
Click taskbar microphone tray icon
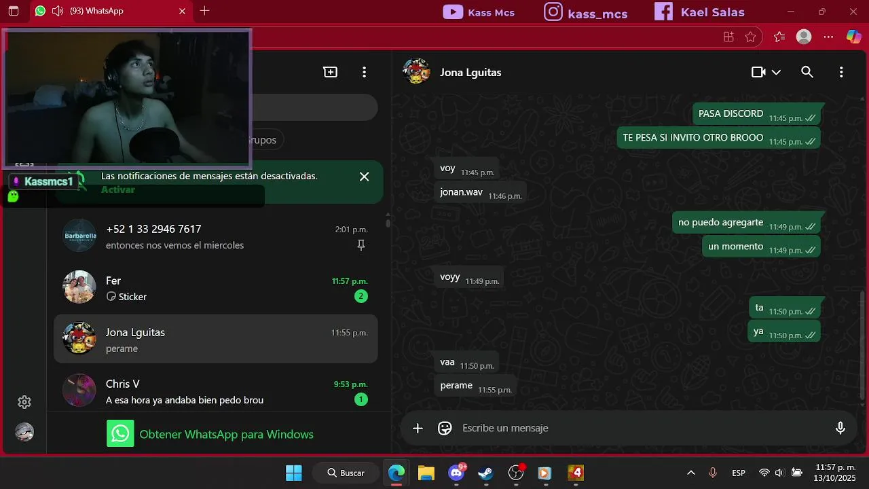tap(713, 473)
